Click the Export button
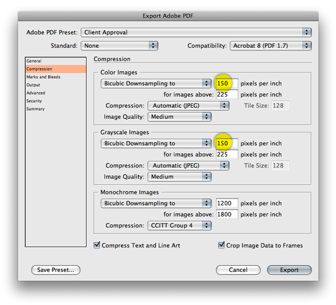The height and width of the screenshot is (305, 336). point(290,270)
